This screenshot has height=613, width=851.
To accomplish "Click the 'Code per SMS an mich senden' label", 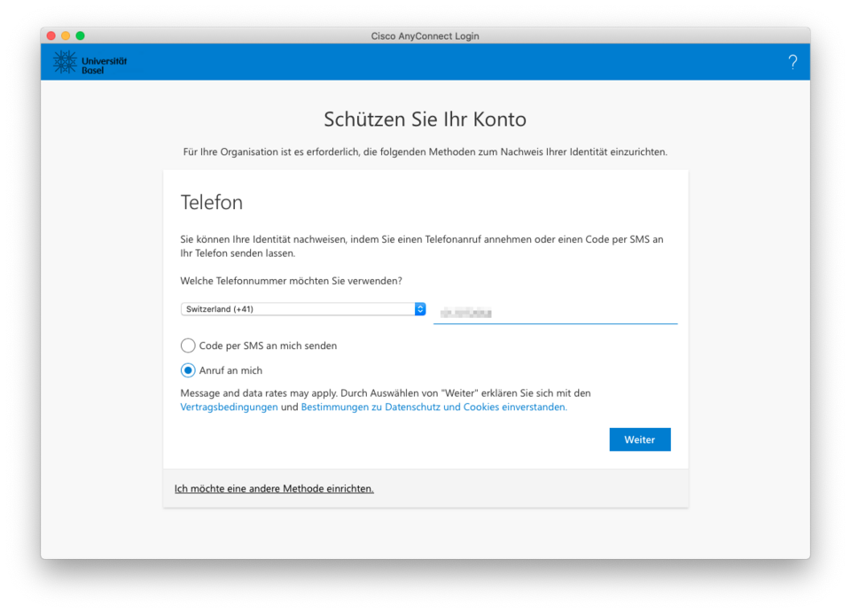I will click(268, 345).
